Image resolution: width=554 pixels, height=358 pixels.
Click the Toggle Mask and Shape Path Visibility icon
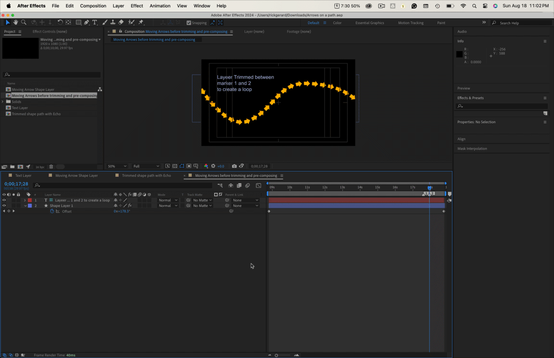pyautogui.click(x=182, y=166)
